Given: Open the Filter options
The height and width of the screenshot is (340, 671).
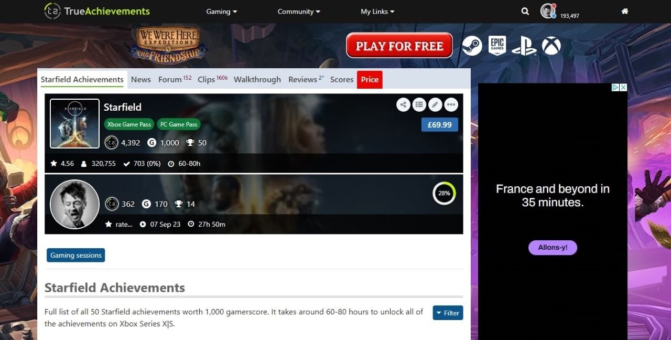Looking at the screenshot, I should (448, 313).
